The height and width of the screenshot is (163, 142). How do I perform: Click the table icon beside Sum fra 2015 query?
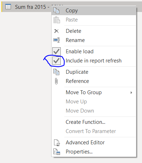point(8,7)
